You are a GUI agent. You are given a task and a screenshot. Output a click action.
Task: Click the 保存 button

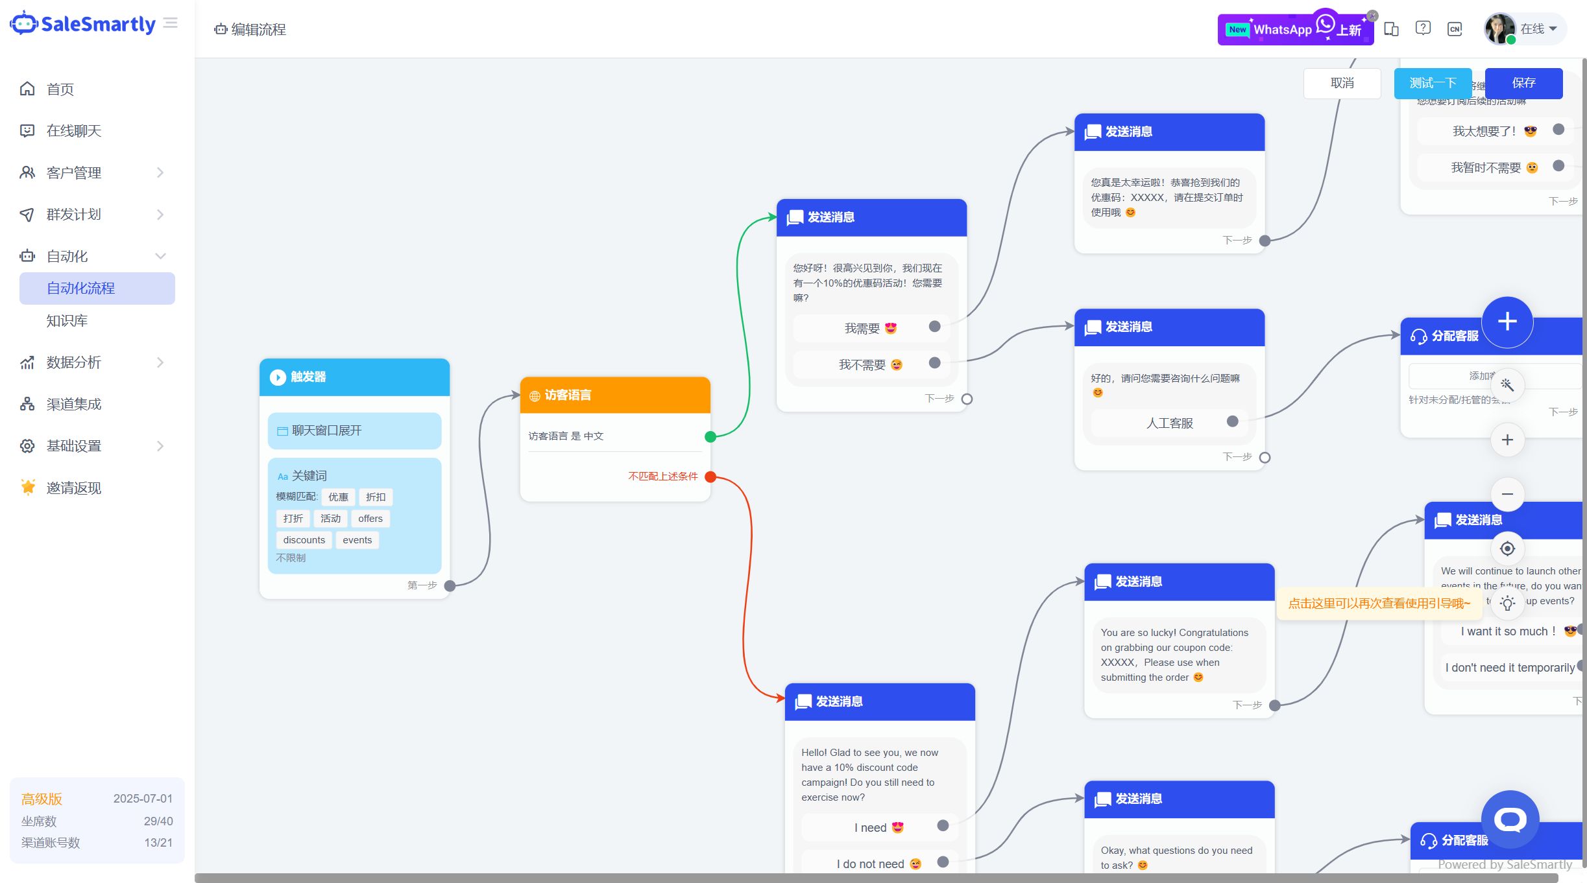pos(1523,83)
